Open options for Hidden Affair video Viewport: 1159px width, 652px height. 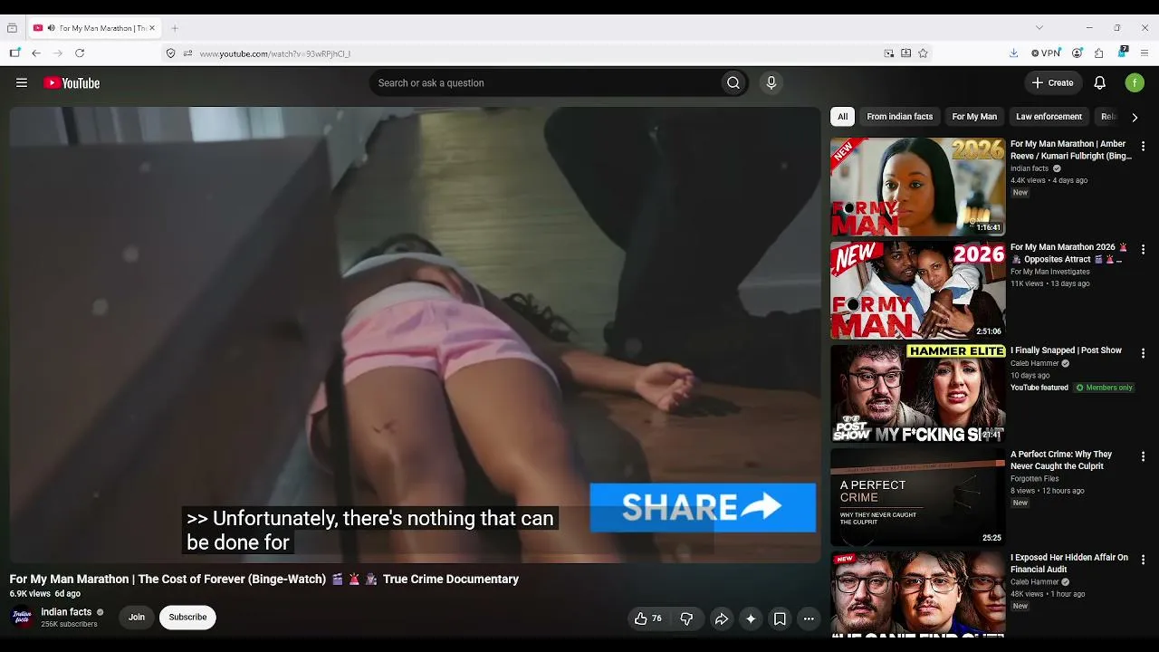point(1143,560)
